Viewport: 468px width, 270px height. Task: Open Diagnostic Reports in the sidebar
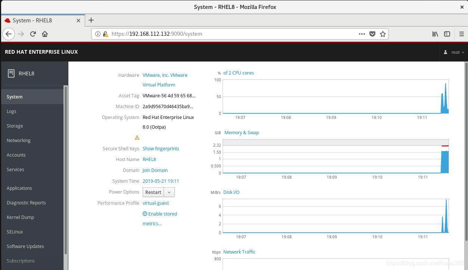click(32, 202)
